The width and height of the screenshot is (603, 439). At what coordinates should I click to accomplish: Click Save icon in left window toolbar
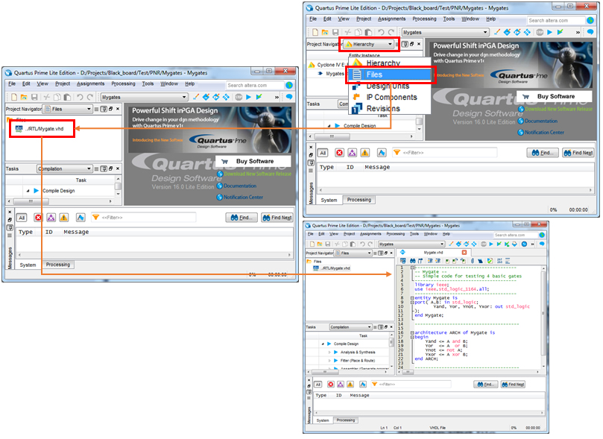(x=34, y=97)
